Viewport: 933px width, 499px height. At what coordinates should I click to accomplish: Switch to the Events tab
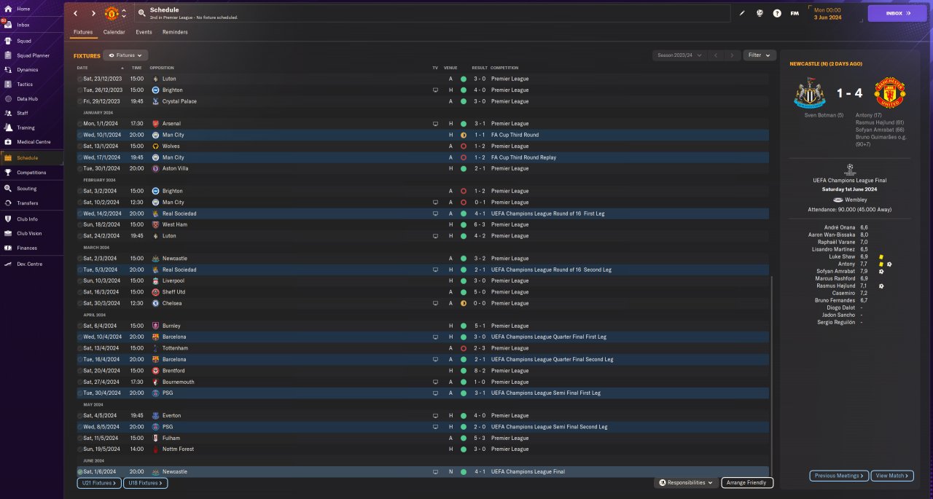point(144,32)
